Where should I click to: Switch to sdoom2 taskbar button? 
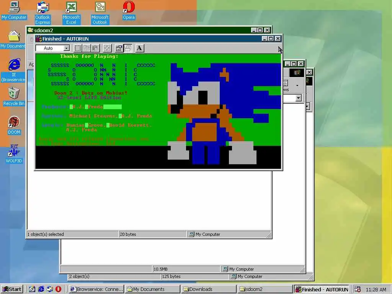click(265, 289)
